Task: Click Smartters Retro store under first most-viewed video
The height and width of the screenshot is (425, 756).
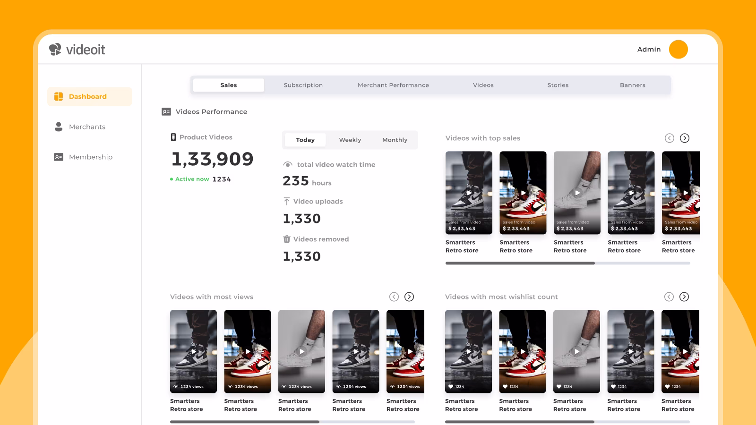Action: pyautogui.click(x=187, y=405)
